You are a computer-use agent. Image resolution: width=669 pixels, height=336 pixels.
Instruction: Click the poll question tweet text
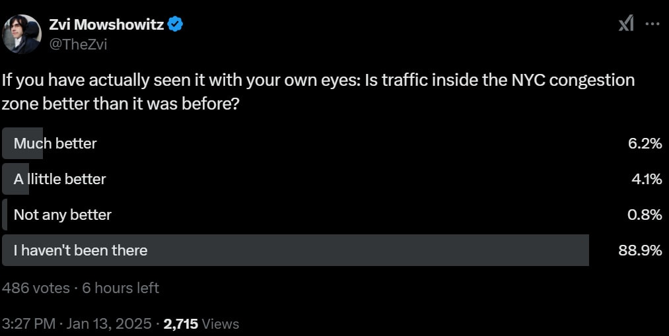pos(318,92)
